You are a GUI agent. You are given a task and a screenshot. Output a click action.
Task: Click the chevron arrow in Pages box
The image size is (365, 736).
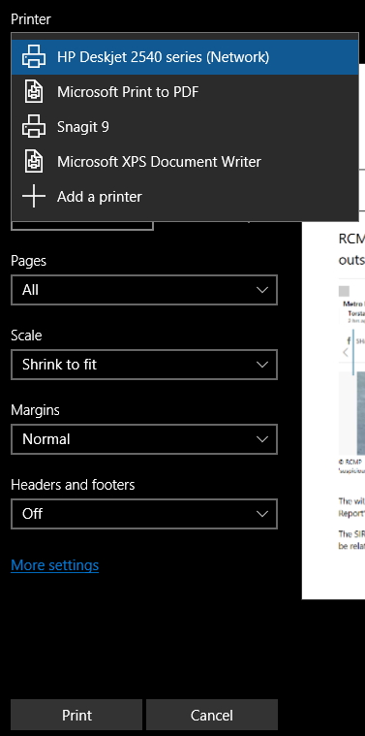tap(262, 290)
